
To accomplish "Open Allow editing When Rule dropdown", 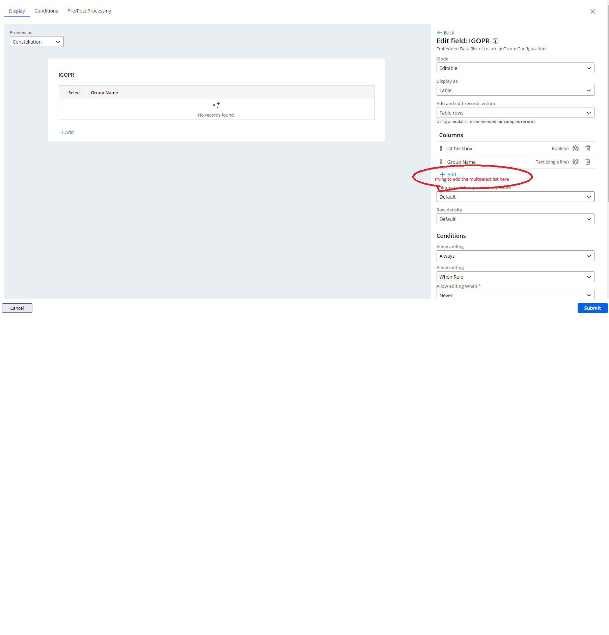I will tap(515, 277).
